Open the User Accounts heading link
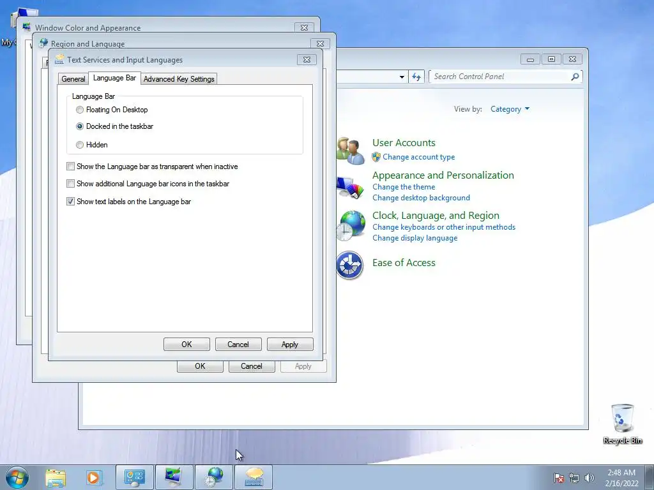The height and width of the screenshot is (490, 654). point(404,143)
